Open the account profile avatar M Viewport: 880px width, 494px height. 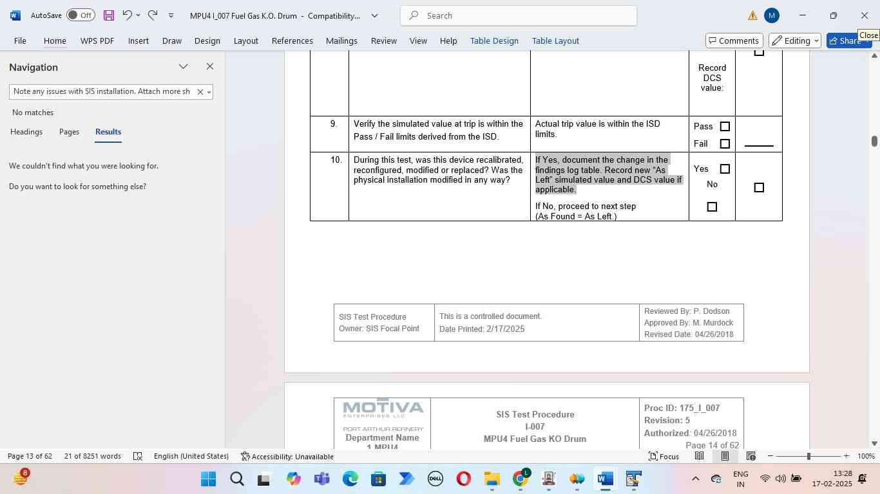[772, 15]
